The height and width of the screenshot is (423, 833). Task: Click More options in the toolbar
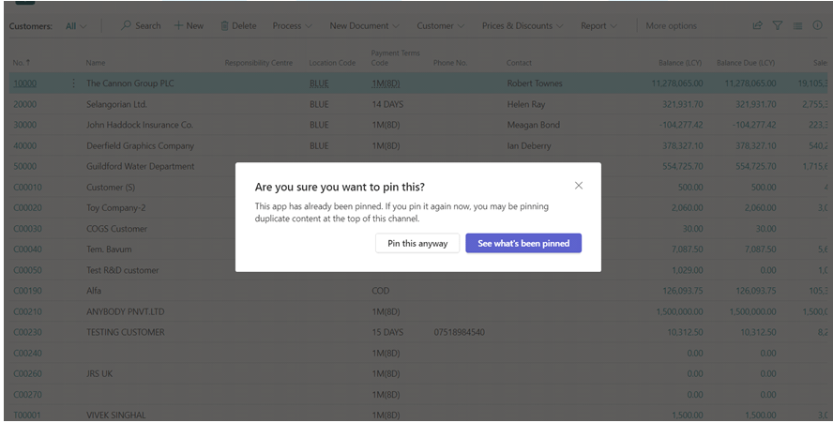pos(671,25)
